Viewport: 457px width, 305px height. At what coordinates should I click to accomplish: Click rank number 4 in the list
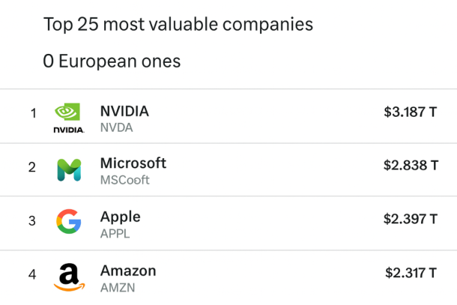pos(32,274)
